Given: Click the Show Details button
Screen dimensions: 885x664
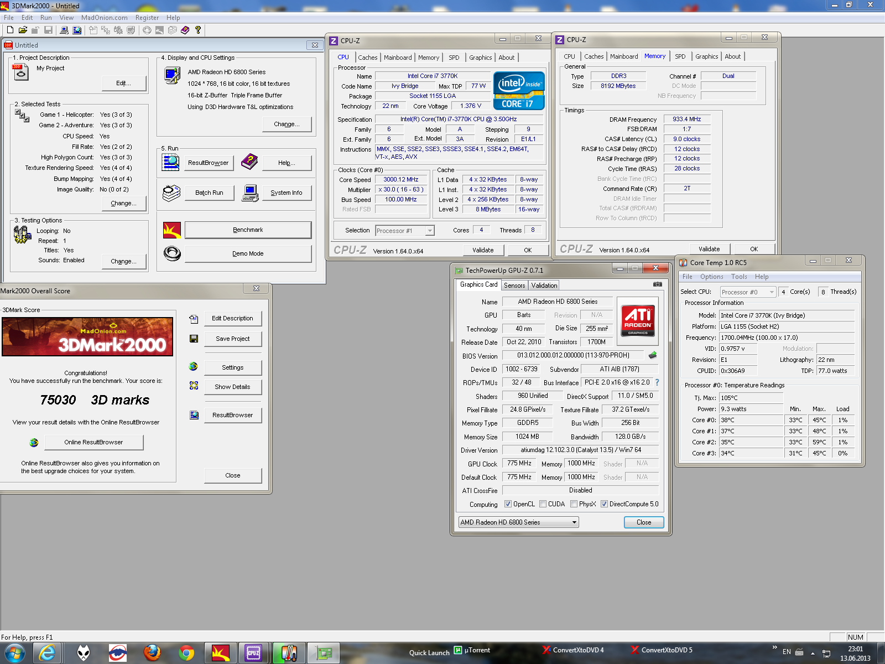Looking at the screenshot, I should coord(232,387).
